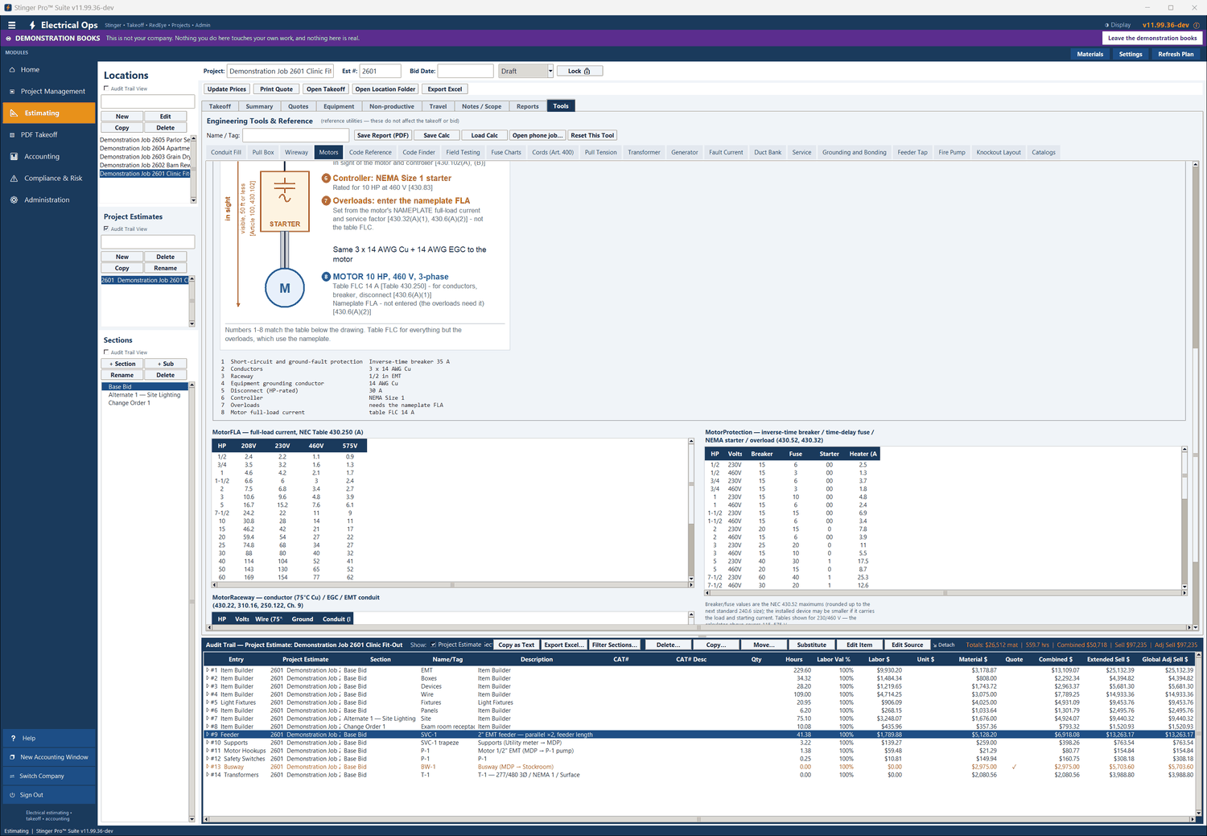
Task: Click Leave the demonstration books button
Action: [1152, 38]
